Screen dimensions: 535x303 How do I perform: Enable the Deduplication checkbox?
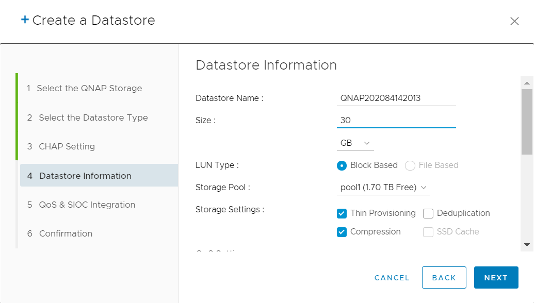(x=428, y=213)
